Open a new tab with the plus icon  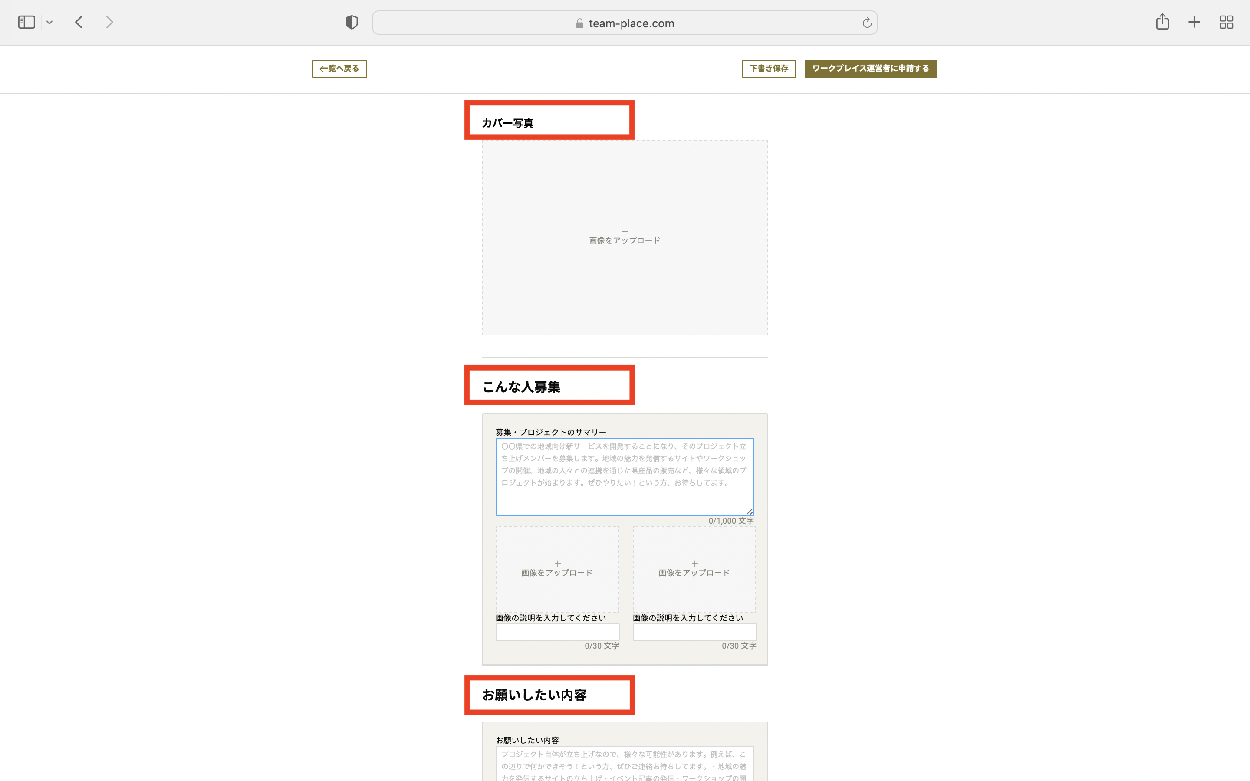coord(1194,22)
